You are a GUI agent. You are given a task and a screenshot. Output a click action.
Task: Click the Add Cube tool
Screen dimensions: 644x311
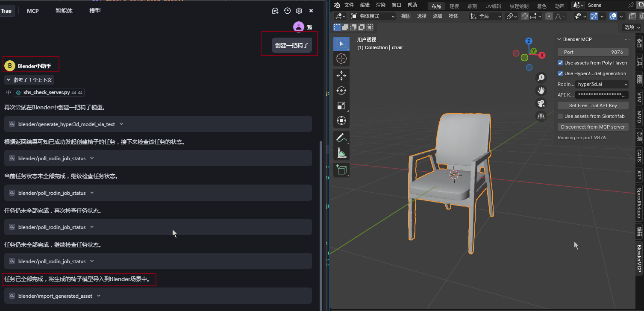pos(341,170)
